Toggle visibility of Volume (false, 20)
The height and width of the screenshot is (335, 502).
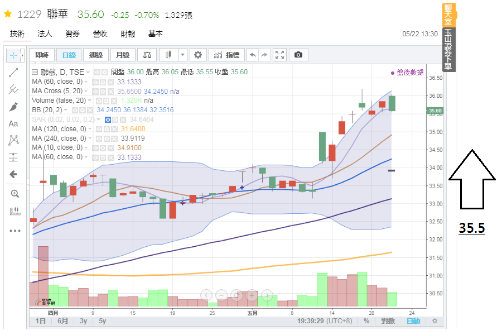(99, 100)
